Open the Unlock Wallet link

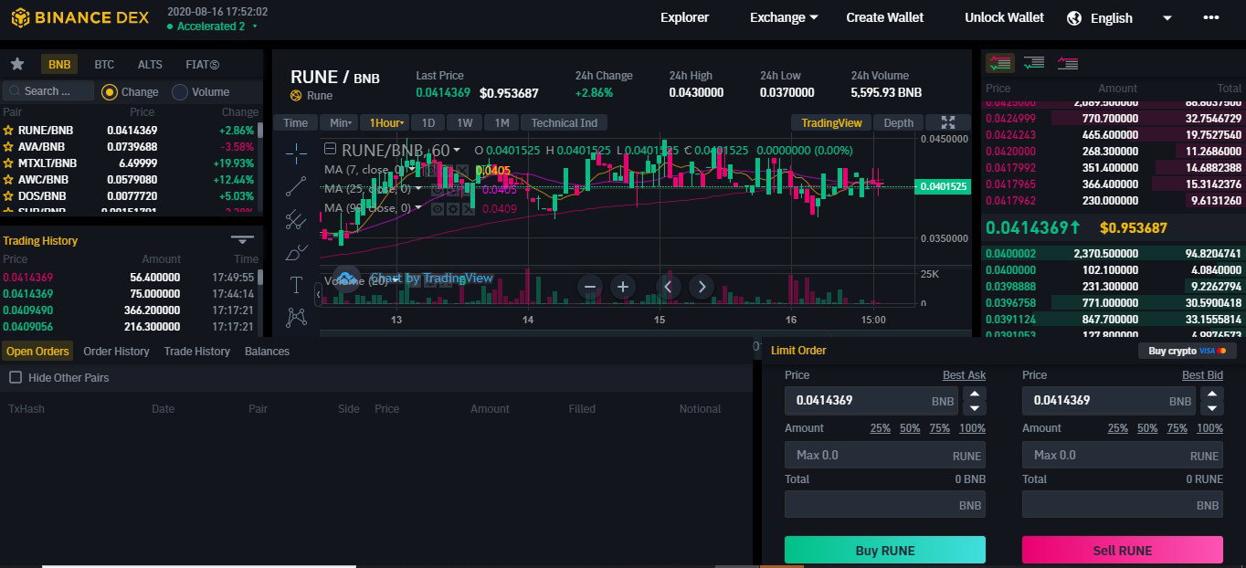pos(1004,17)
